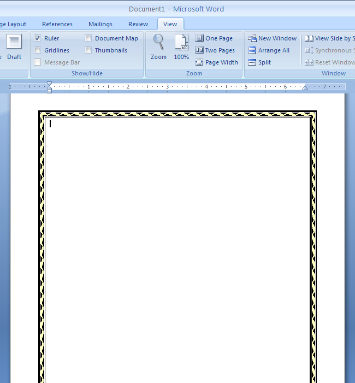This screenshot has width=355, height=383.
Task: Click the Split label
Action: [265, 62]
